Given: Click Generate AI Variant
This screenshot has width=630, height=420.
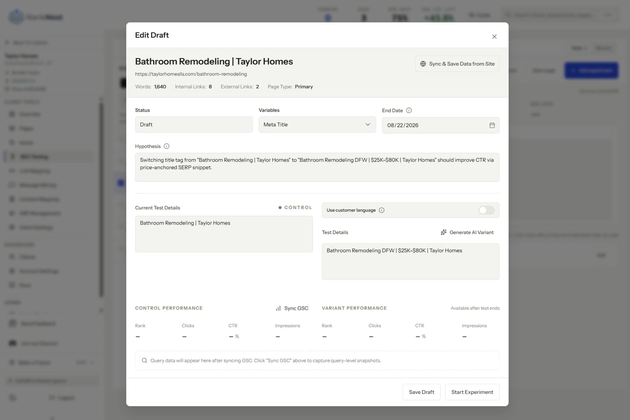Looking at the screenshot, I should 467,232.
